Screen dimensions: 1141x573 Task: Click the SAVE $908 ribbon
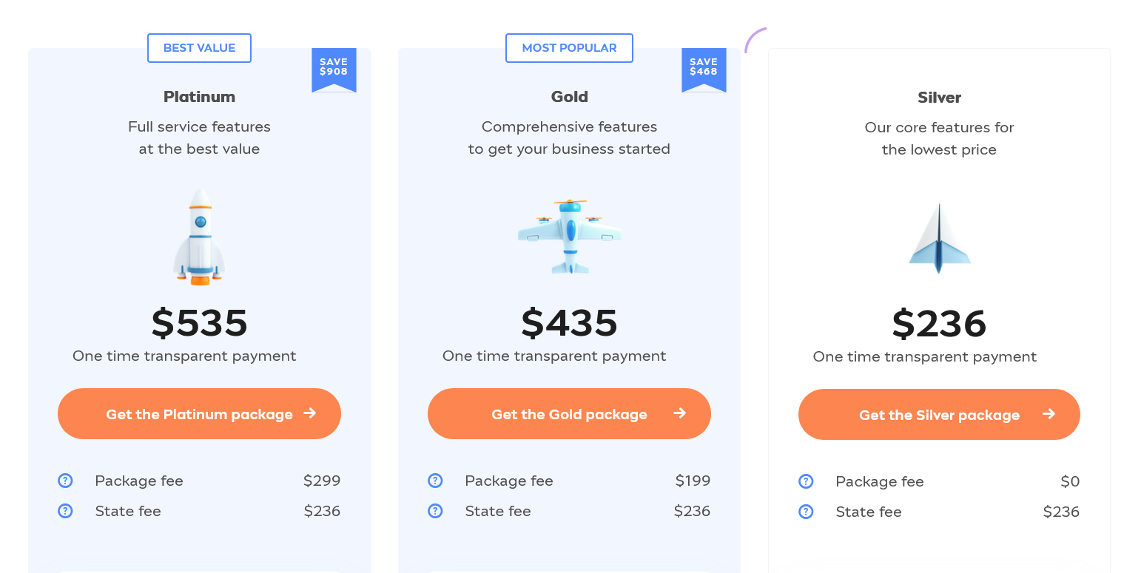click(334, 69)
